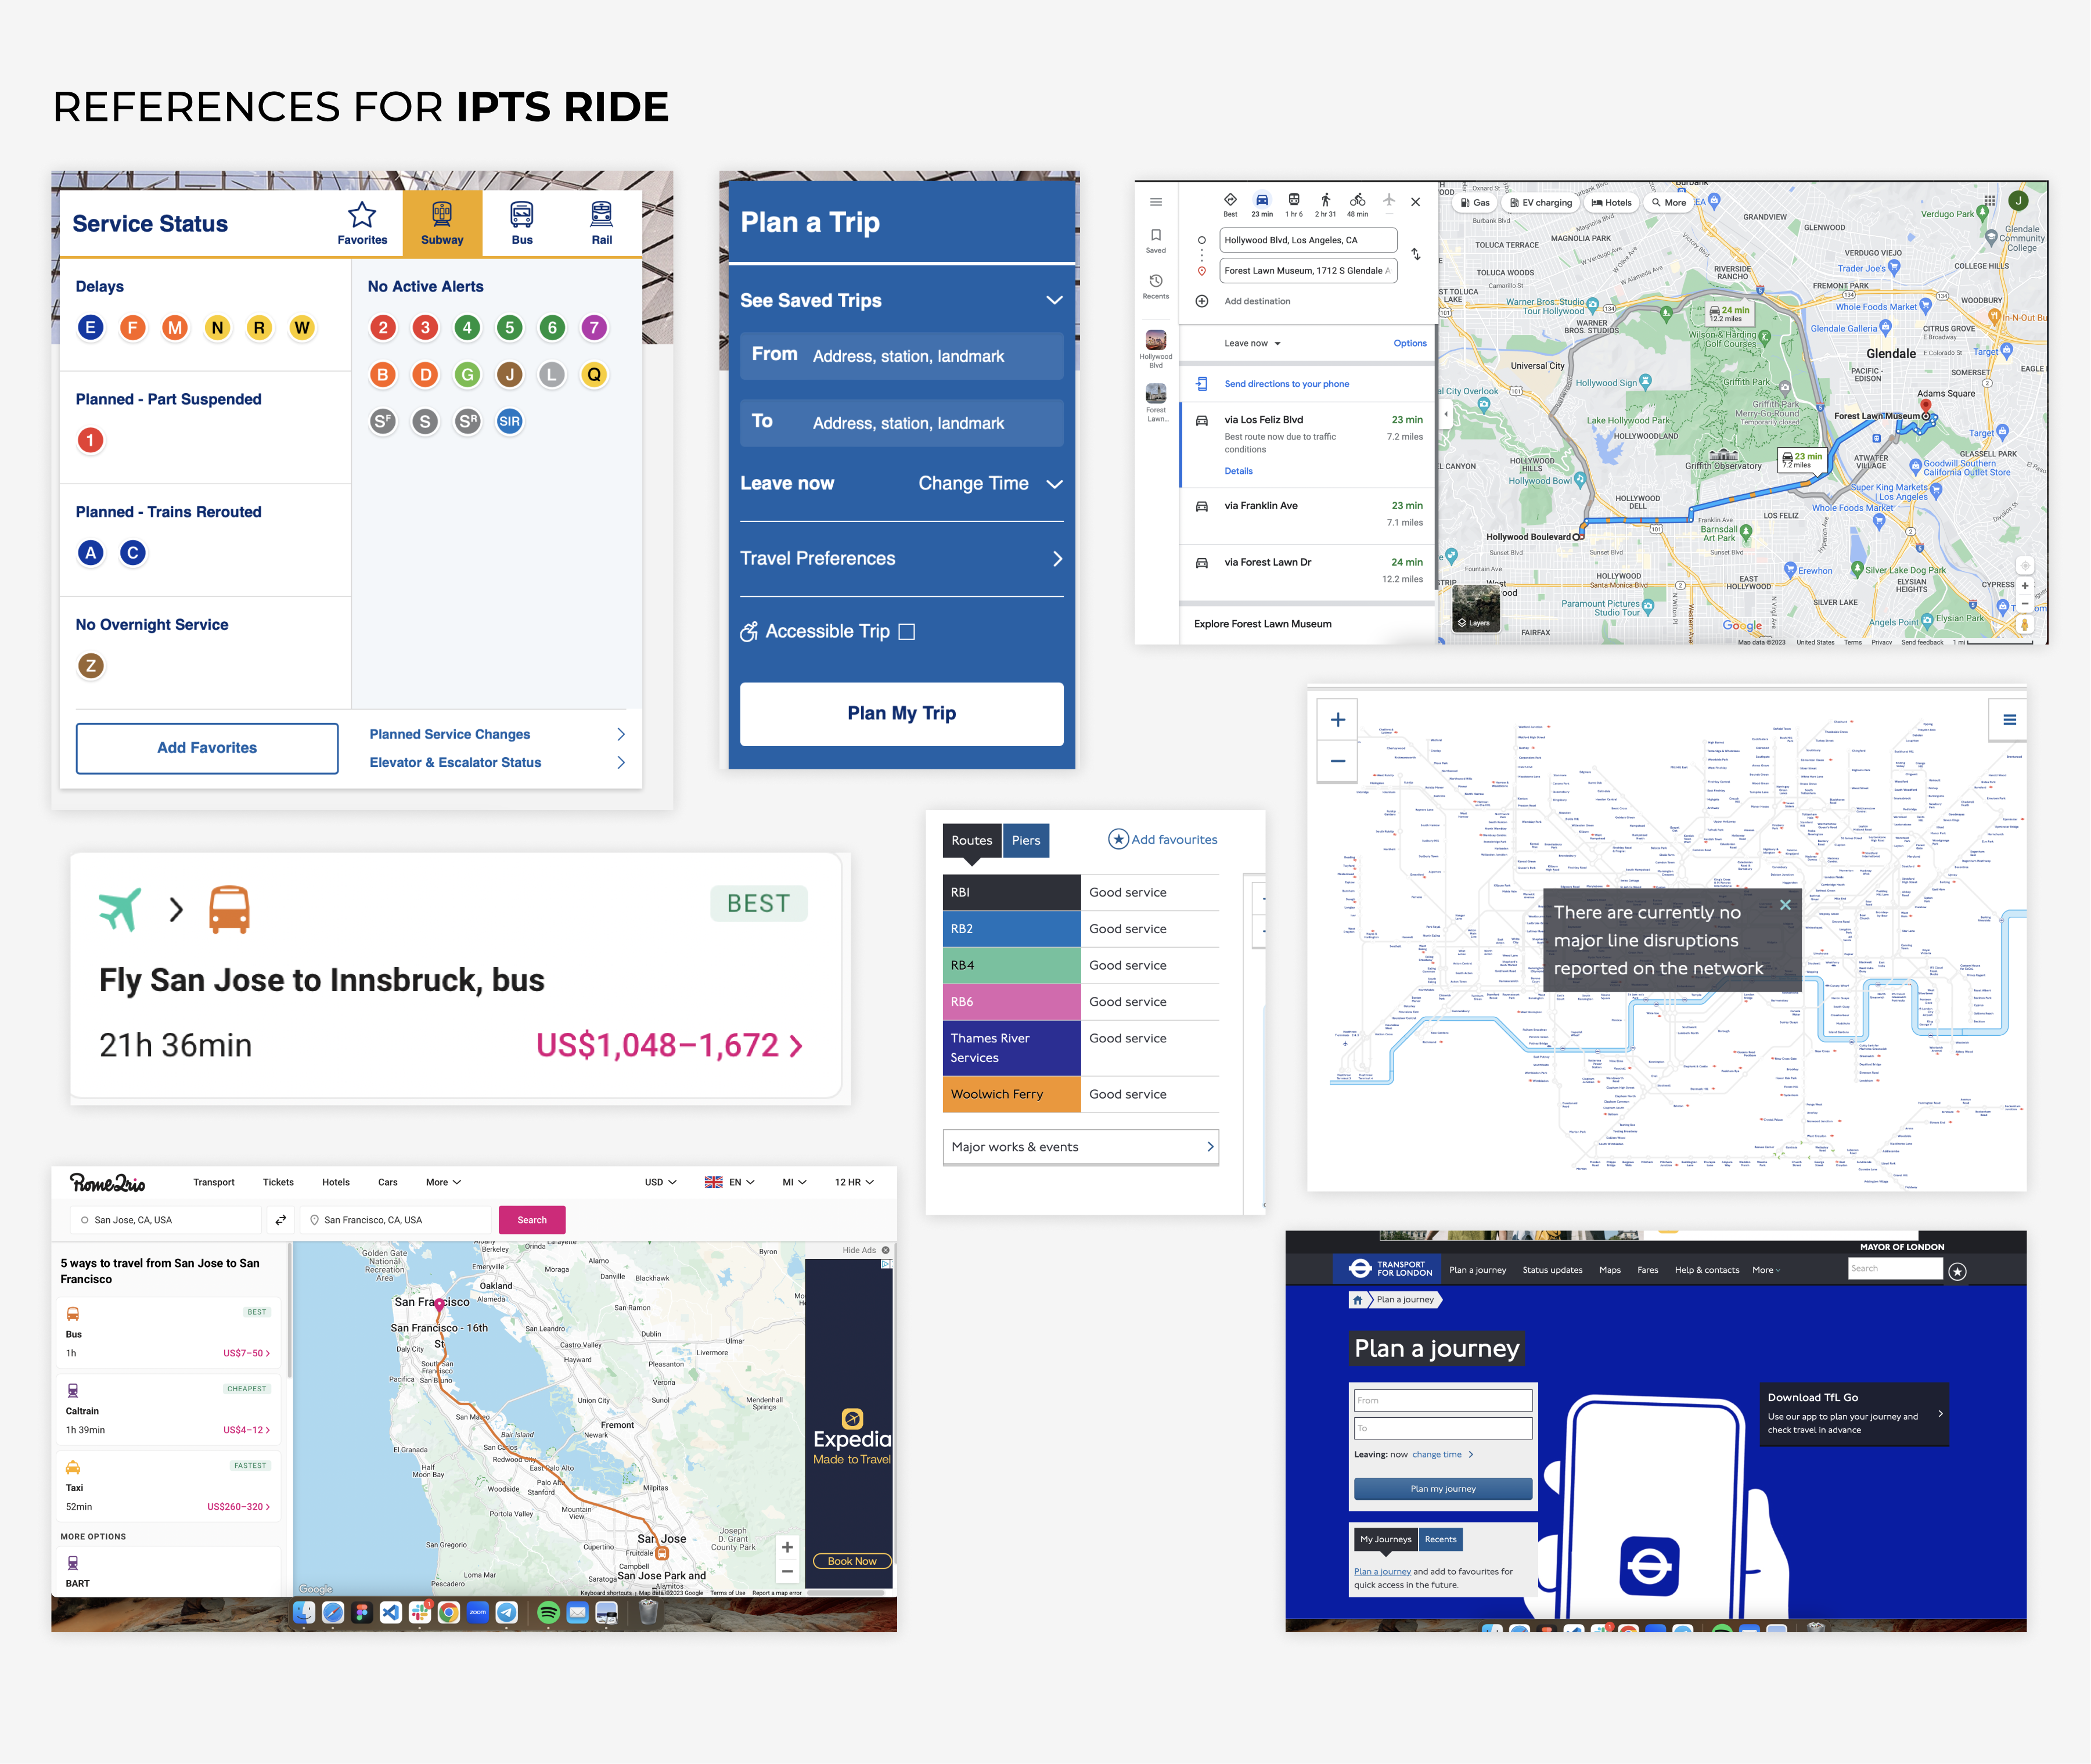2091x1764 pixels.
Task: Open Status updates in the TfL menu
Action: [x=1552, y=1270]
